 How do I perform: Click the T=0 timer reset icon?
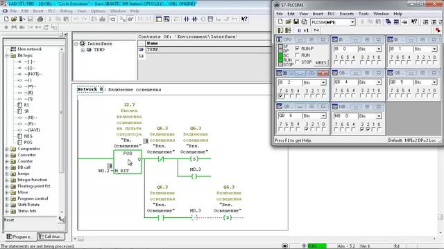coord(316,30)
